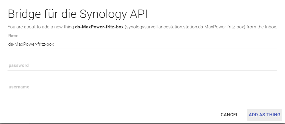This screenshot has height=124, width=285.
Task: Click the small "Name" label above the field
Action: click(13, 36)
